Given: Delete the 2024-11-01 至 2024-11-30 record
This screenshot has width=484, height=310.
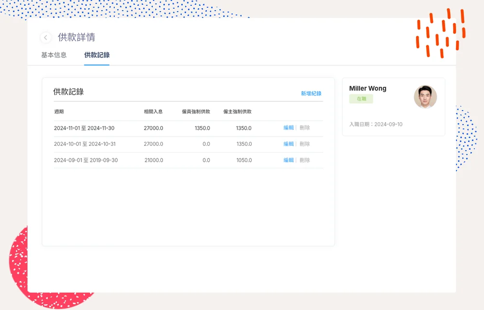Looking at the screenshot, I should (305, 128).
